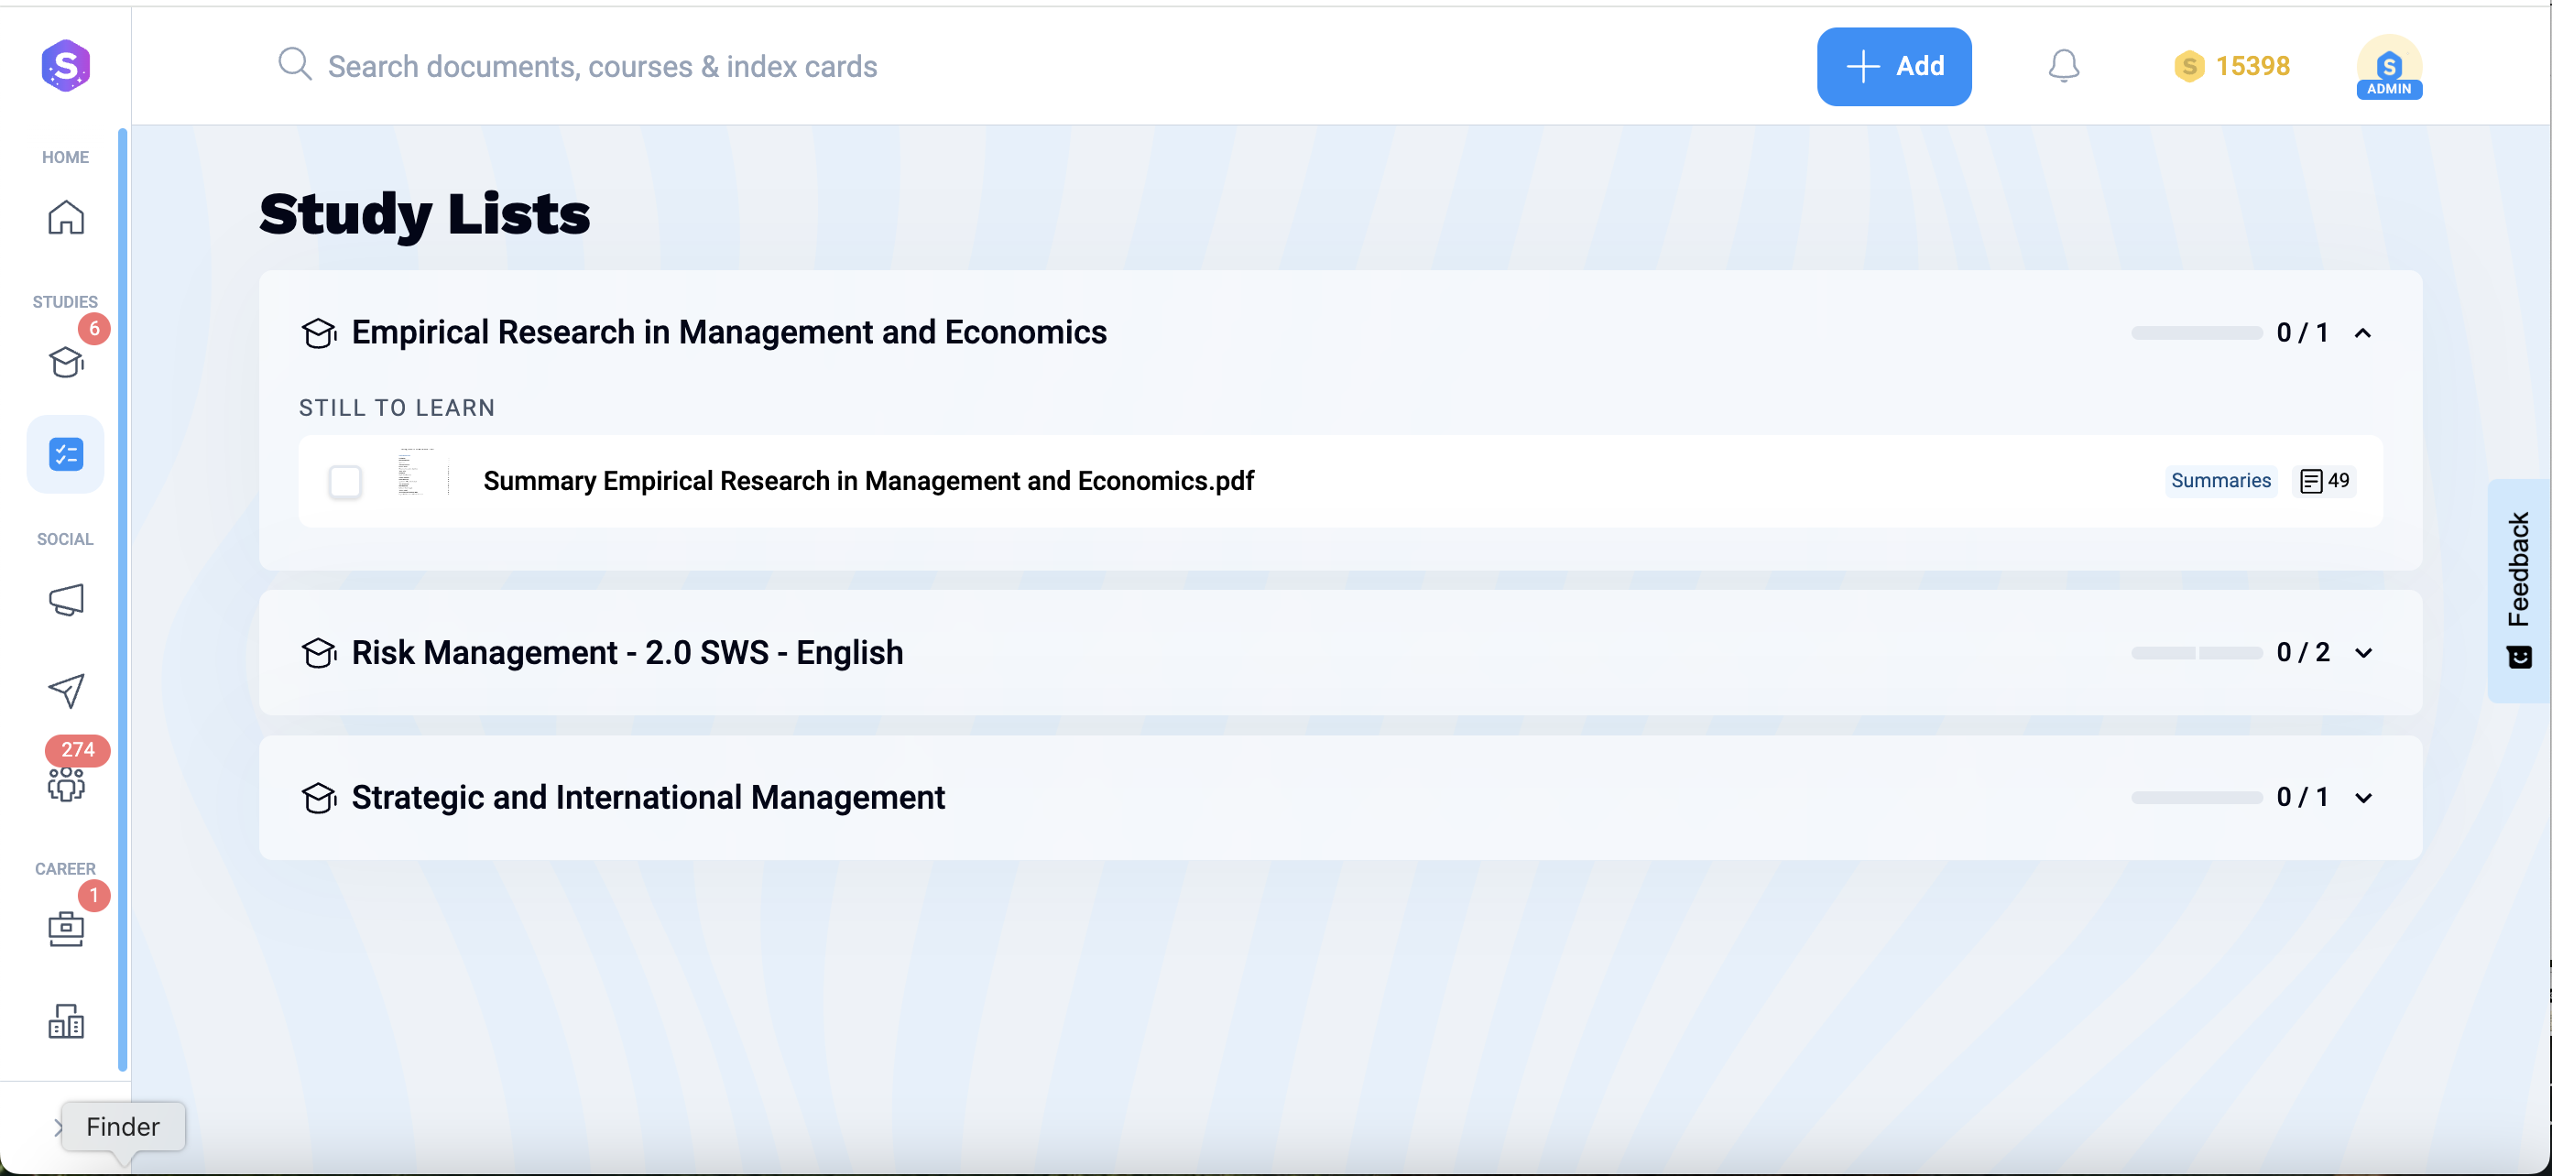
Task: Expand the Risk Management study list
Action: [x=2365, y=652]
